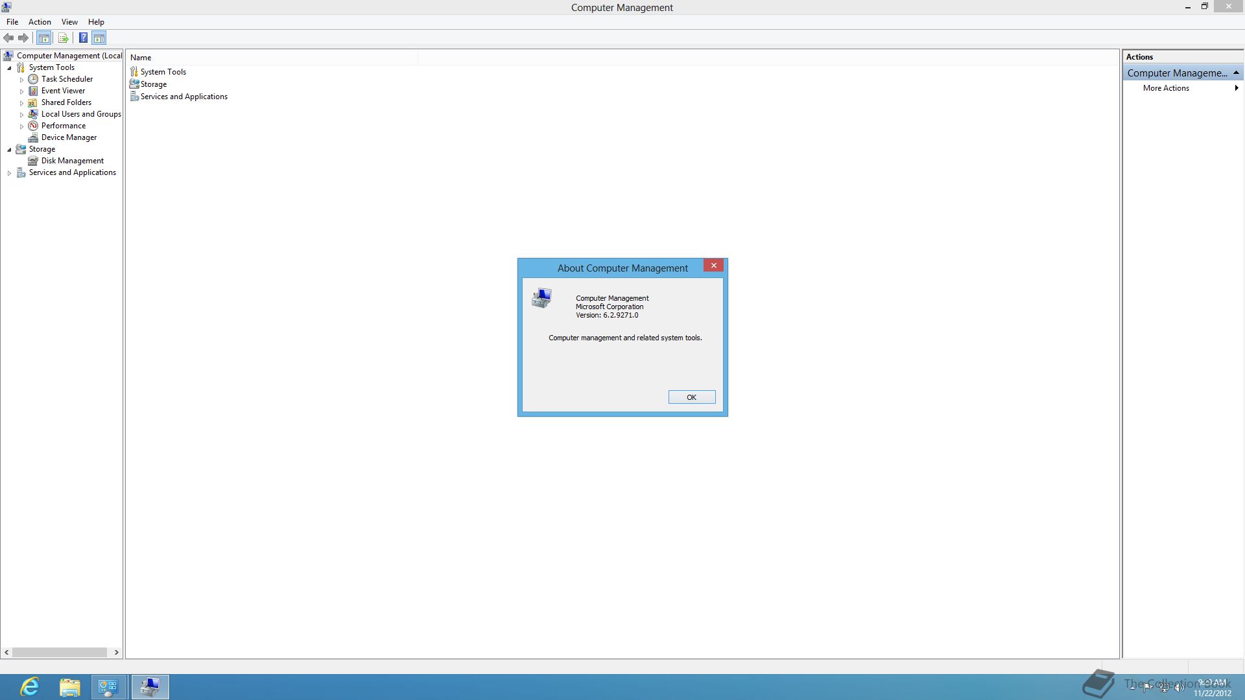Open File Explorer from the taskbar
The height and width of the screenshot is (700, 1245).
[x=69, y=687]
